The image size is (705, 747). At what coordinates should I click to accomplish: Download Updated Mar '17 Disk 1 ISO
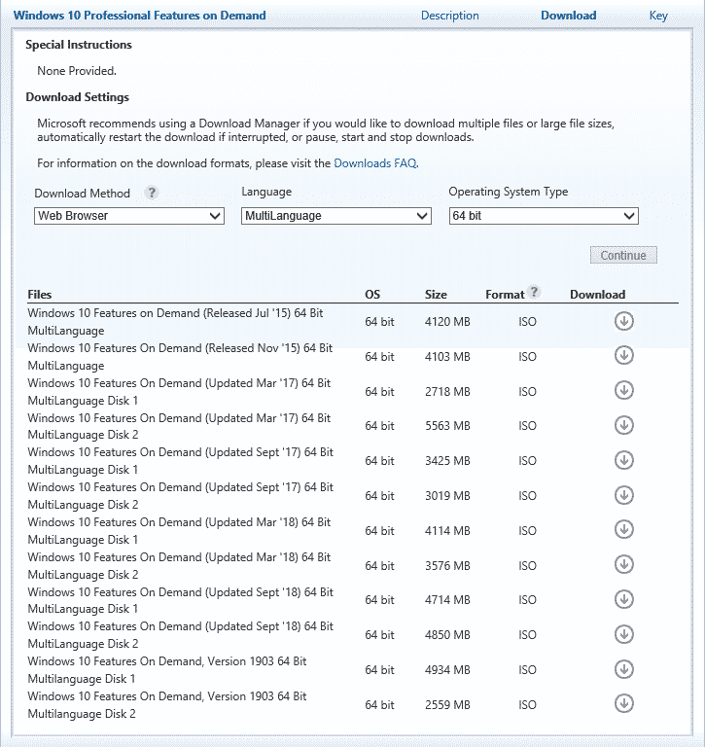pos(623,391)
